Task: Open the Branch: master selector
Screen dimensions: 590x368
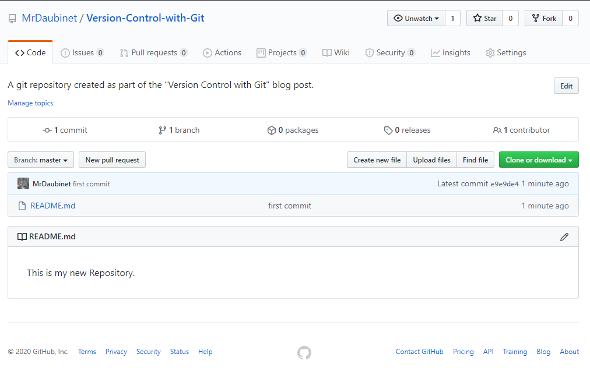Action: click(41, 160)
